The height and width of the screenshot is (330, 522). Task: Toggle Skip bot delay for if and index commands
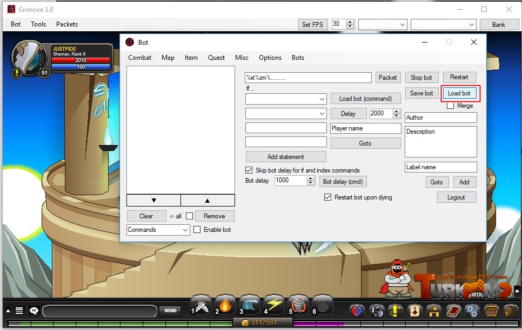(x=249, y=170)
